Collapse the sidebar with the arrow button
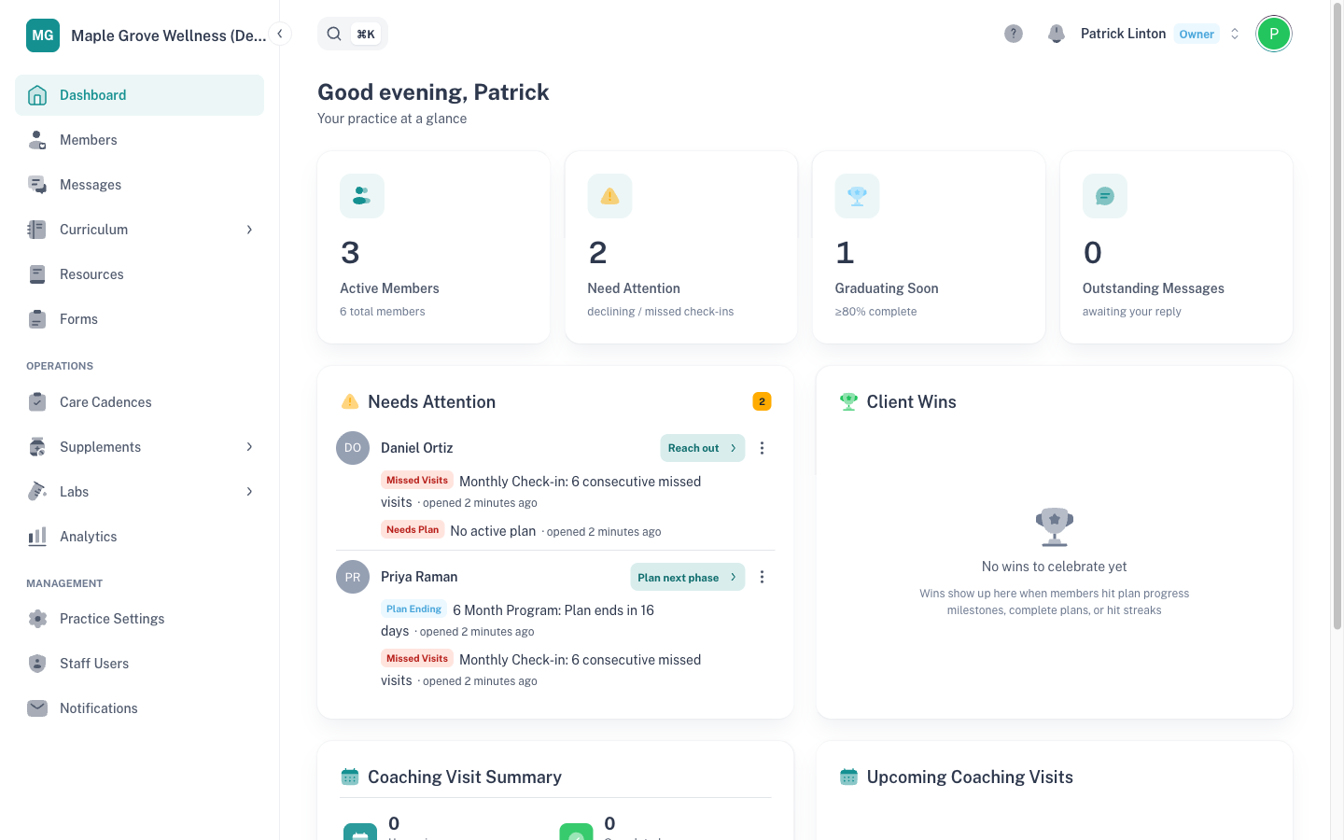This screenshot has height=840, width=1344. [280, 34]
